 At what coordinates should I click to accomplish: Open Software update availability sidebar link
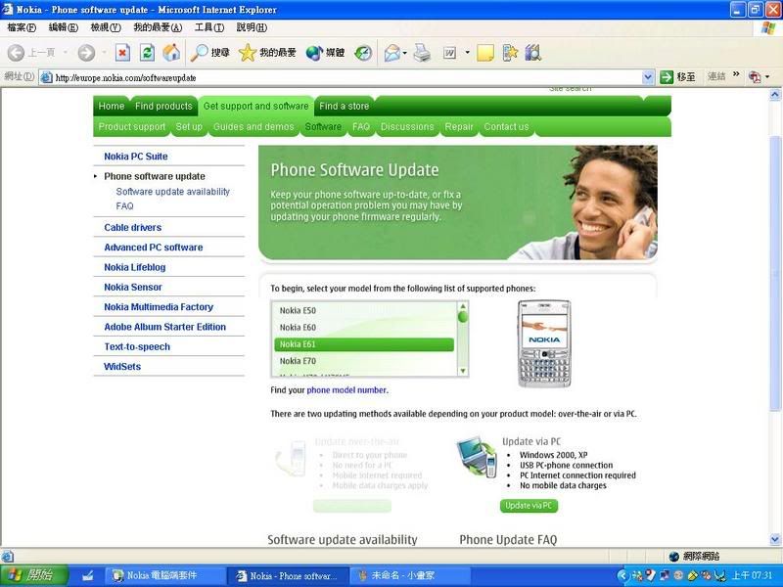coord(173,191)
